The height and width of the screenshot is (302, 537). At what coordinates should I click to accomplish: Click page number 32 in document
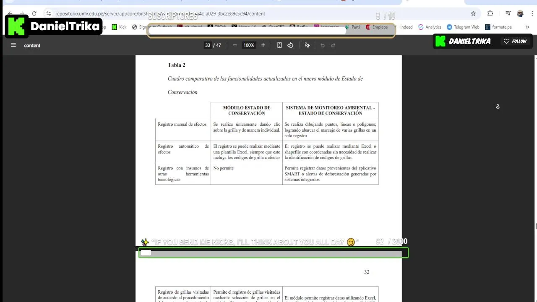[367, 272]
